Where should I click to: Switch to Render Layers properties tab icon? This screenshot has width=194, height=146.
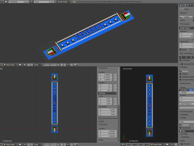(x=188, y=5)
